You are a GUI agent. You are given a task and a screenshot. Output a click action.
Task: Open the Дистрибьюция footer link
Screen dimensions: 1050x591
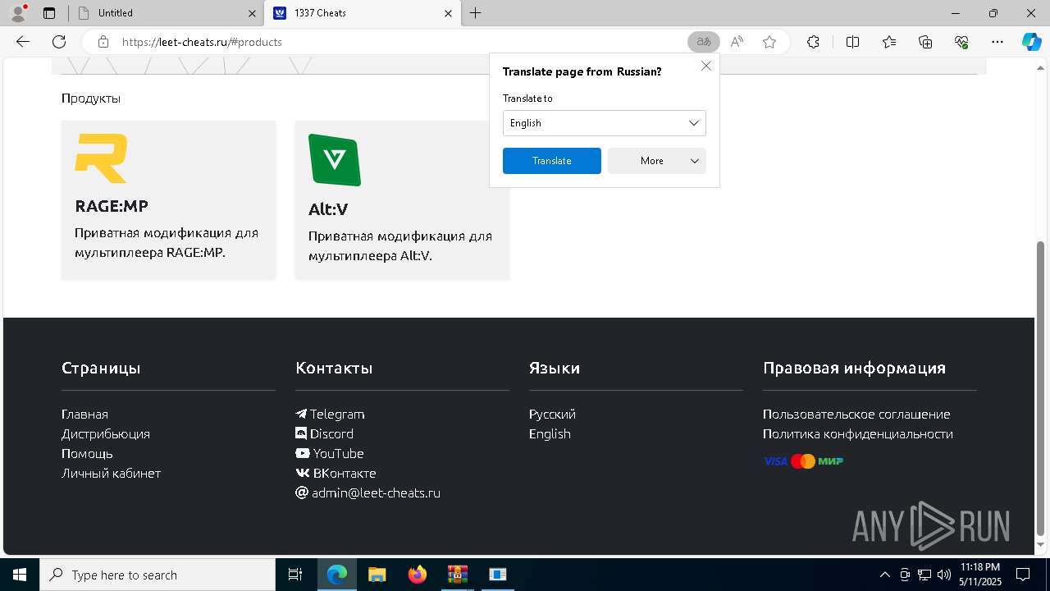pos(106,433)
